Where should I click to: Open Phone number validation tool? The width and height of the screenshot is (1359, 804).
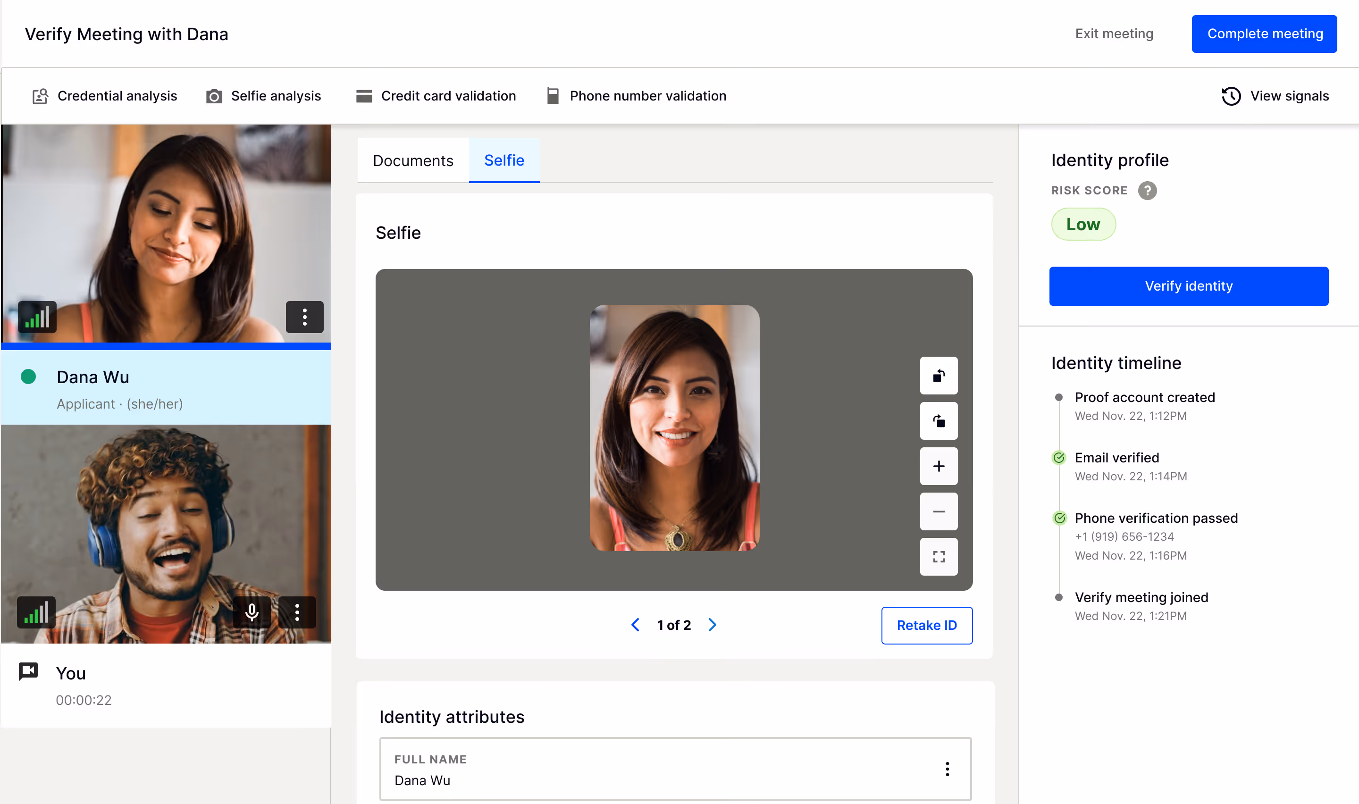click(637, 96)
